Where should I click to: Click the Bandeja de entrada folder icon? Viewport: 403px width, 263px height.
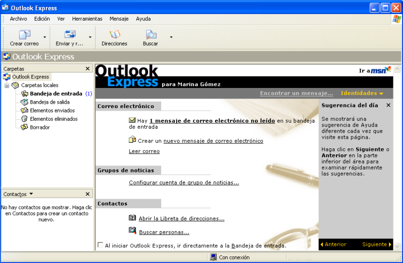point(25,94)
